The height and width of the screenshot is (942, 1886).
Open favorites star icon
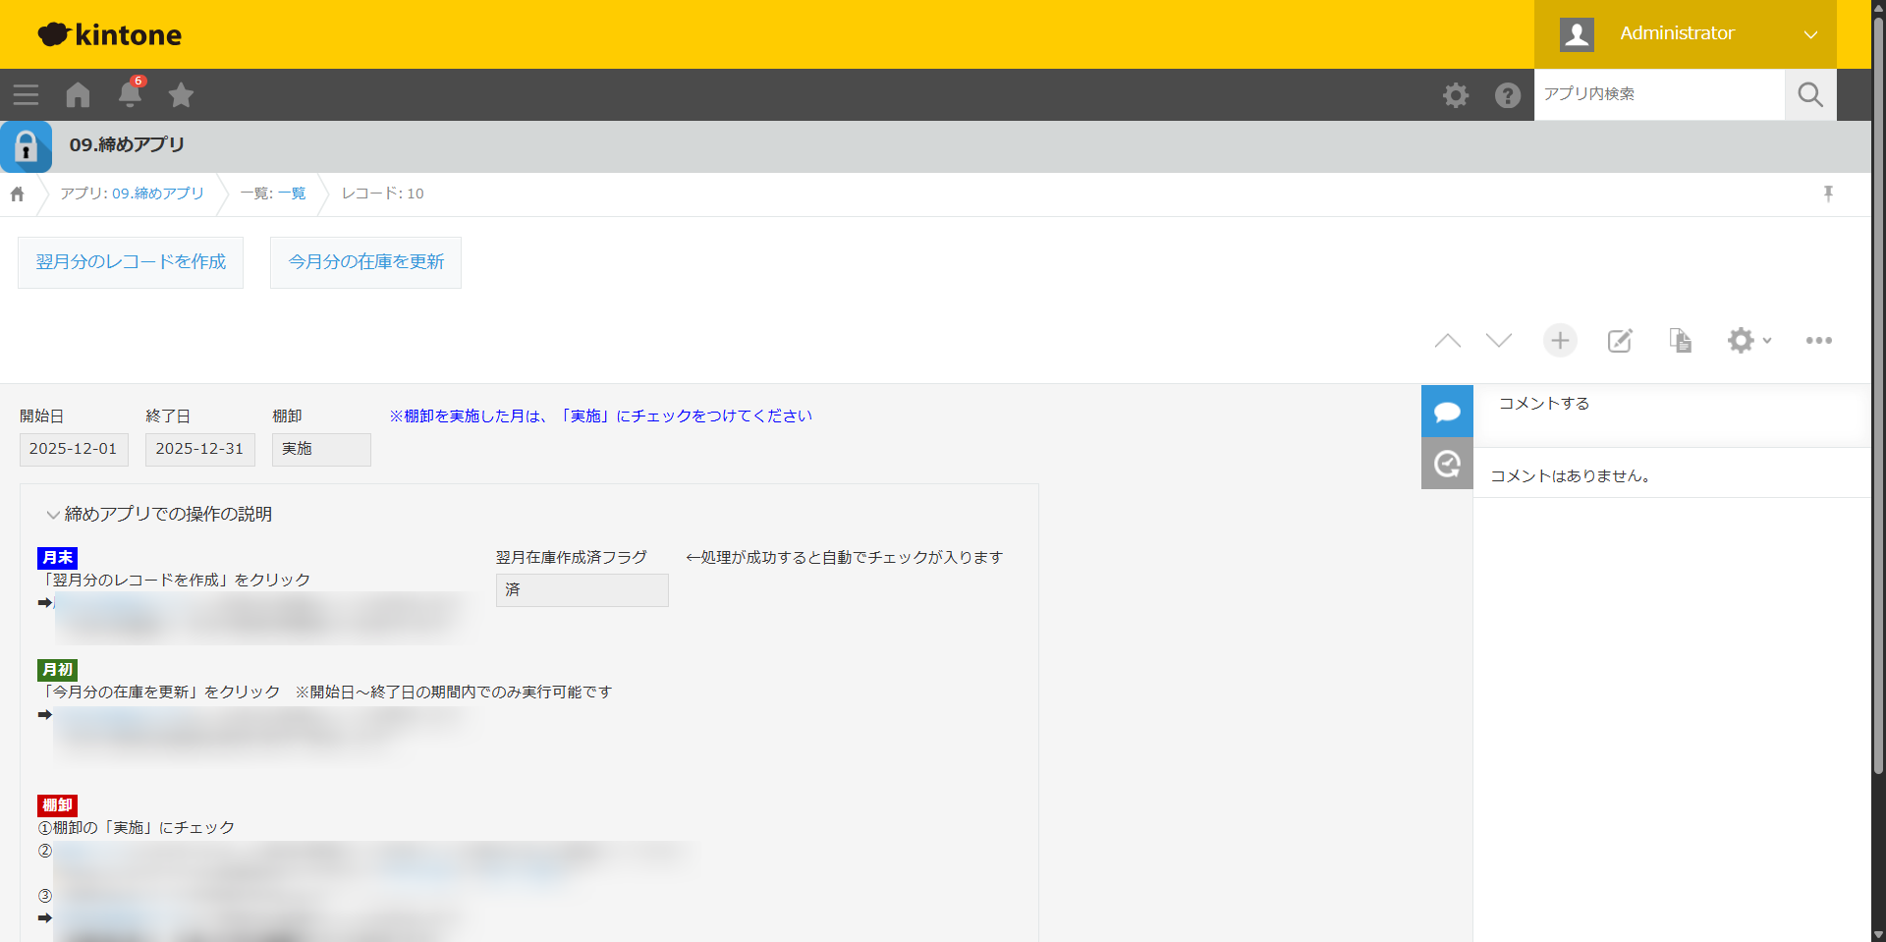[181, 95]
